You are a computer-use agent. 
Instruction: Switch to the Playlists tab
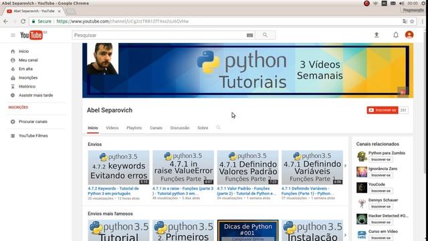pos(134,128)
